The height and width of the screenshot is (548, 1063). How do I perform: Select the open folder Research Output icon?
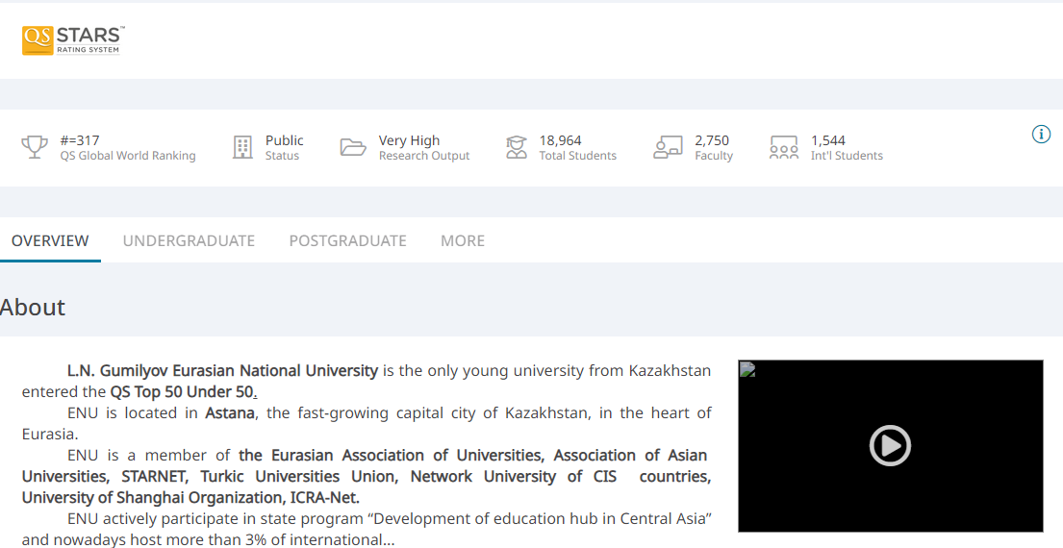coord(353,147)
